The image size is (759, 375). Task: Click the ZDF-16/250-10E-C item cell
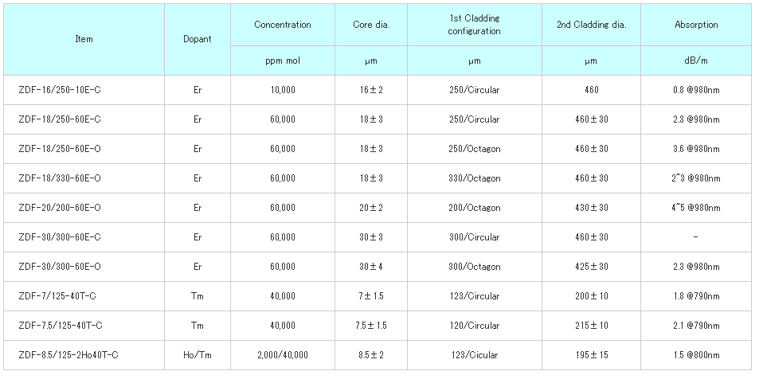[59, 90]
